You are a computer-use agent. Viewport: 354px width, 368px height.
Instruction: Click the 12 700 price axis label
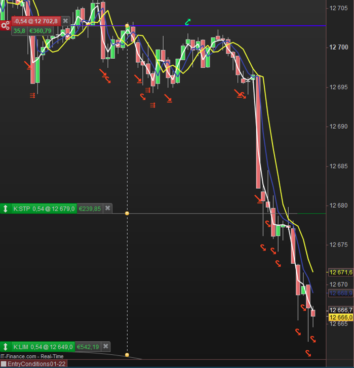pos(338,47)
